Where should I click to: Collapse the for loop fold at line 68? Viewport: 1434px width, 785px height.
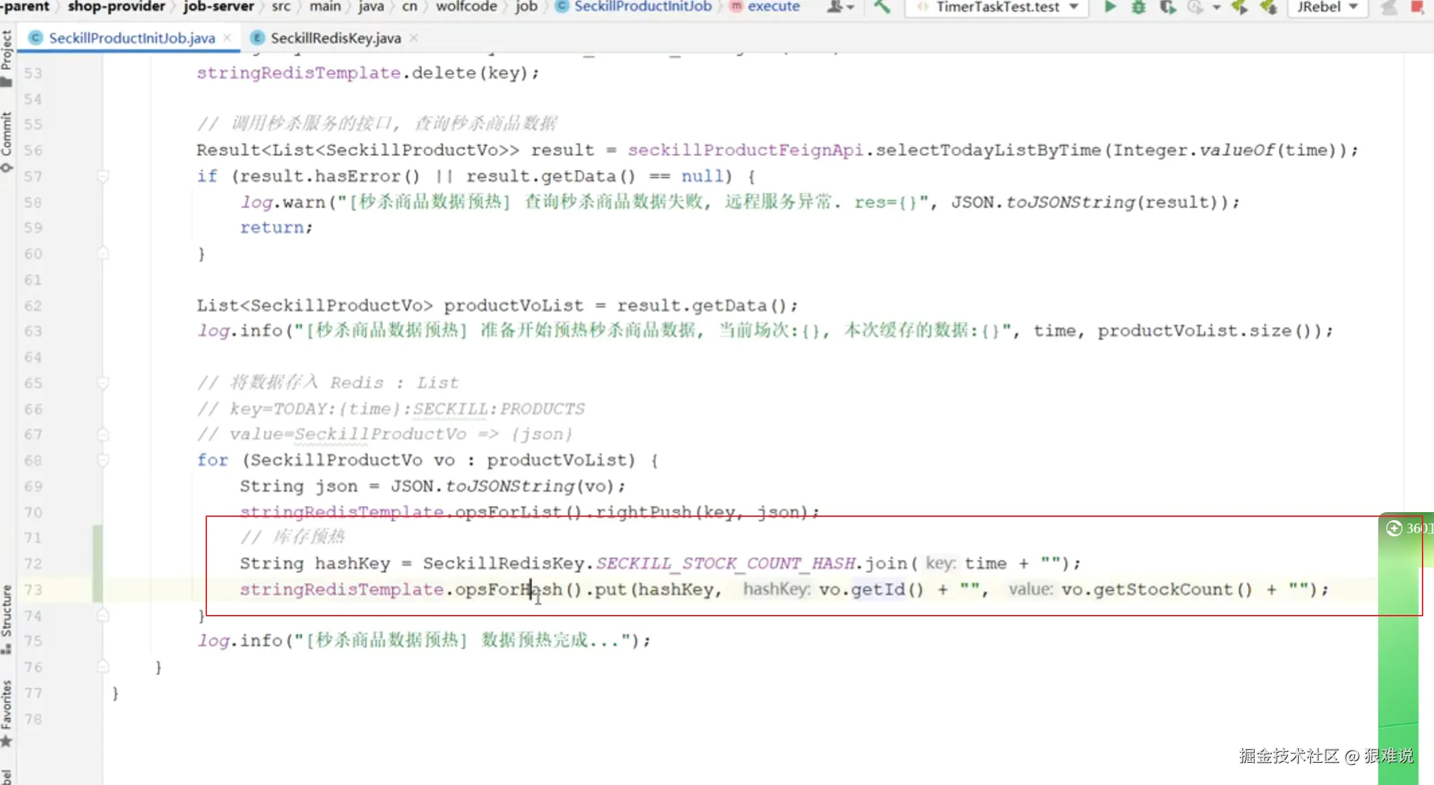[x=103, y=460]
